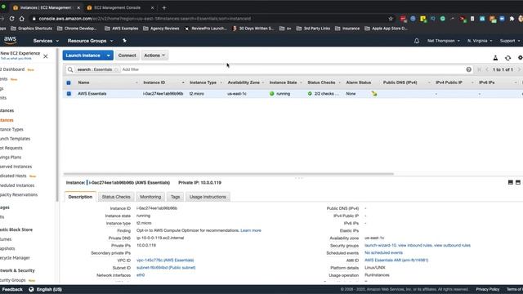523x294 pixels.
Task: Open table settings gear icon
Action: click(x=520, y=58)
